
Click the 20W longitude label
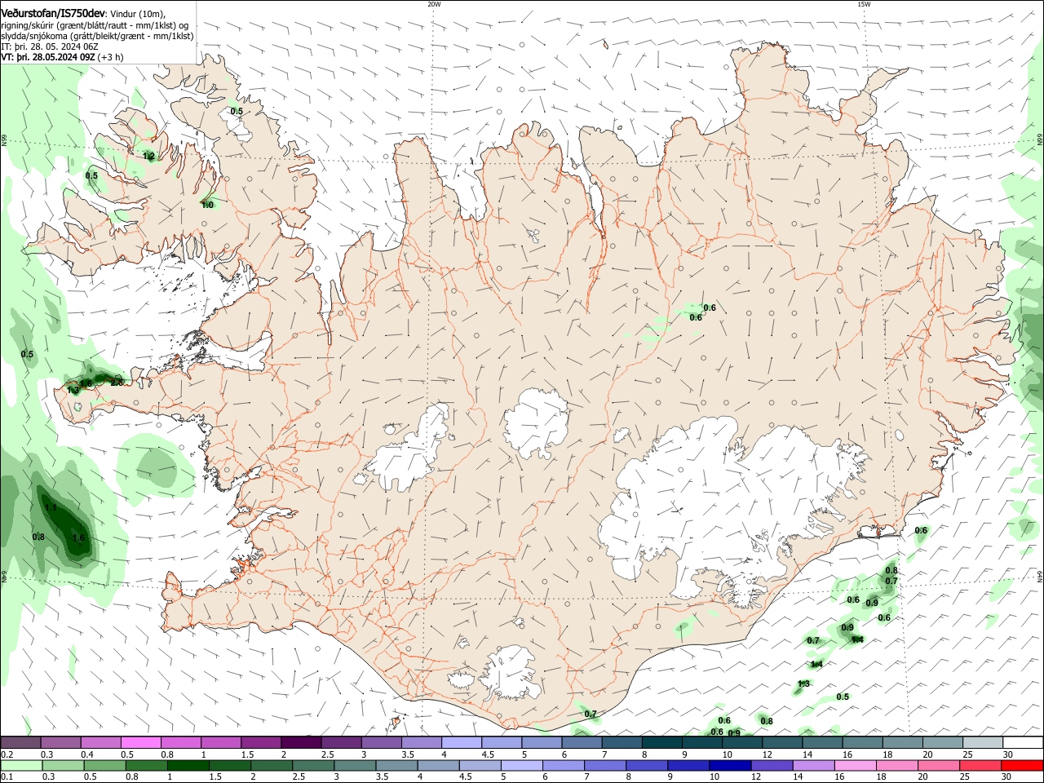(434, 4)
